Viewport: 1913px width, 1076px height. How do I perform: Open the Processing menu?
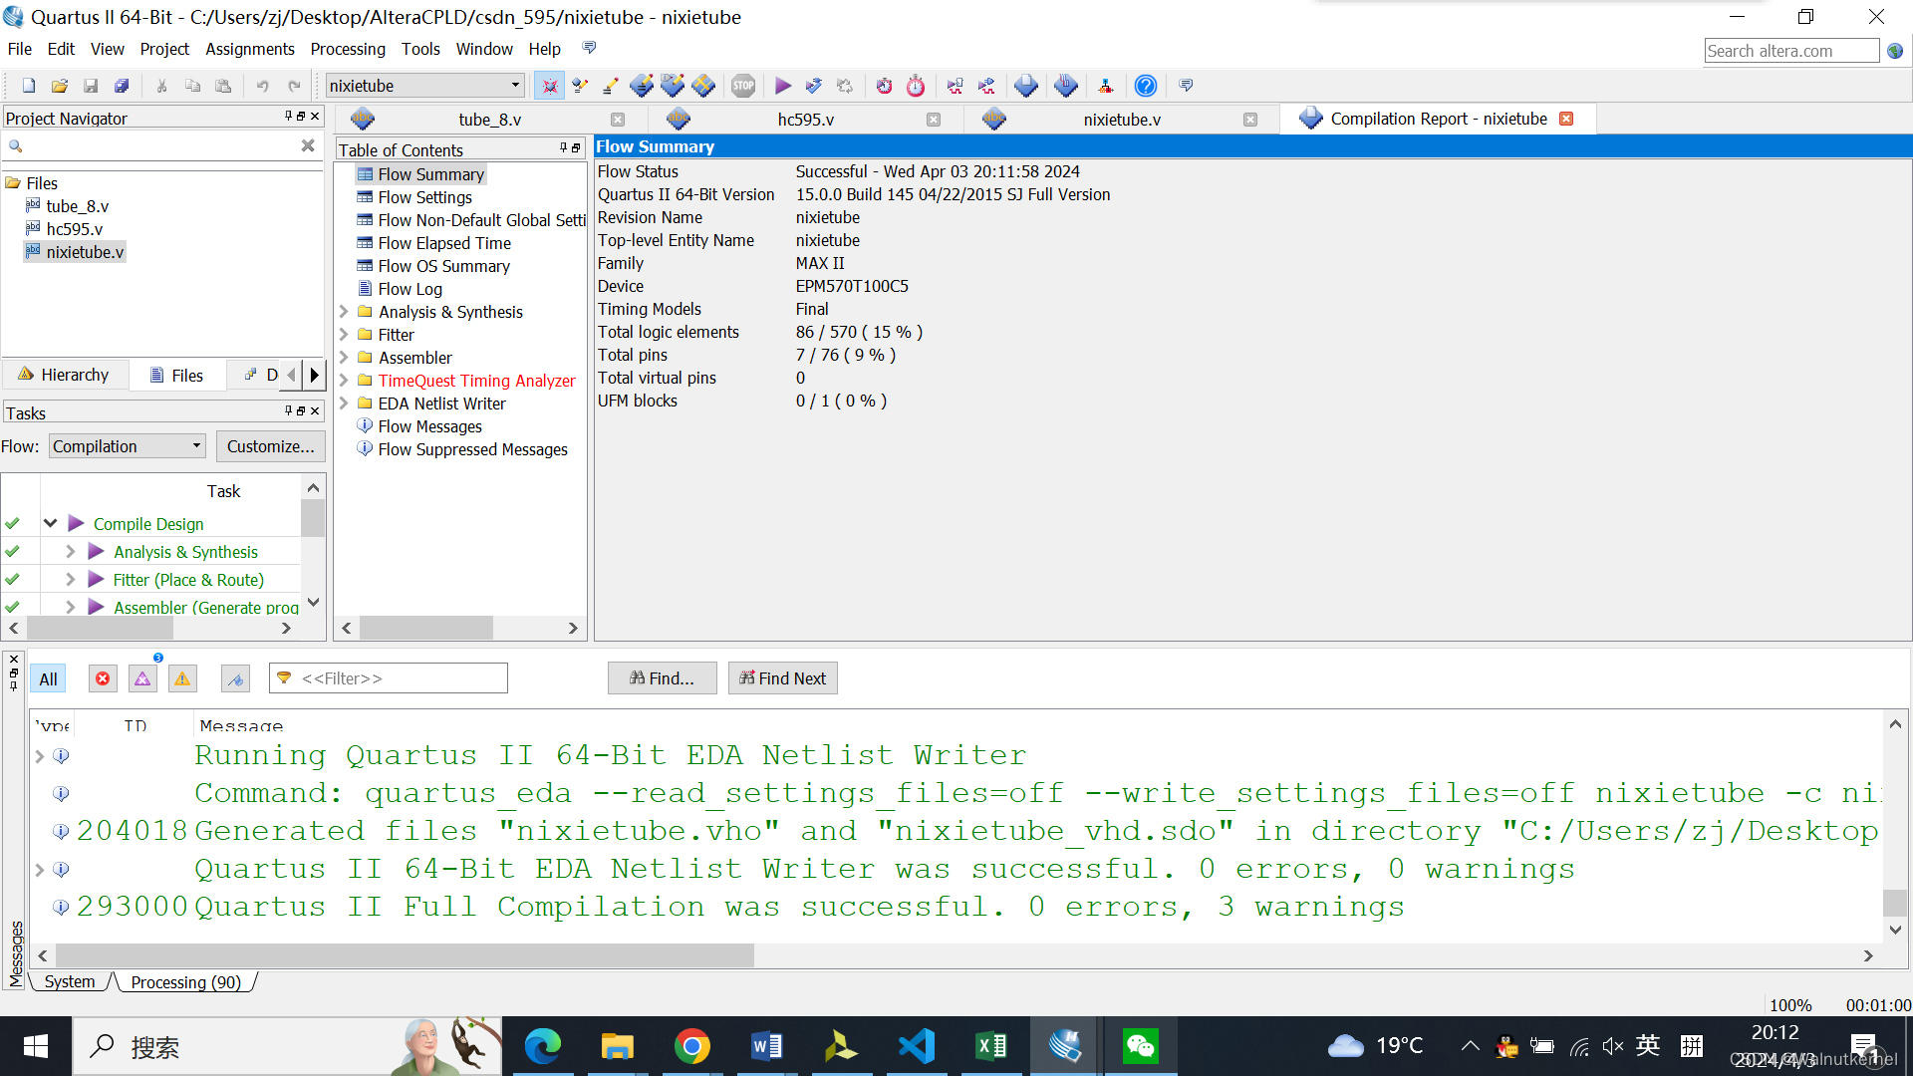pyautogui.click(x=347, y=49)
